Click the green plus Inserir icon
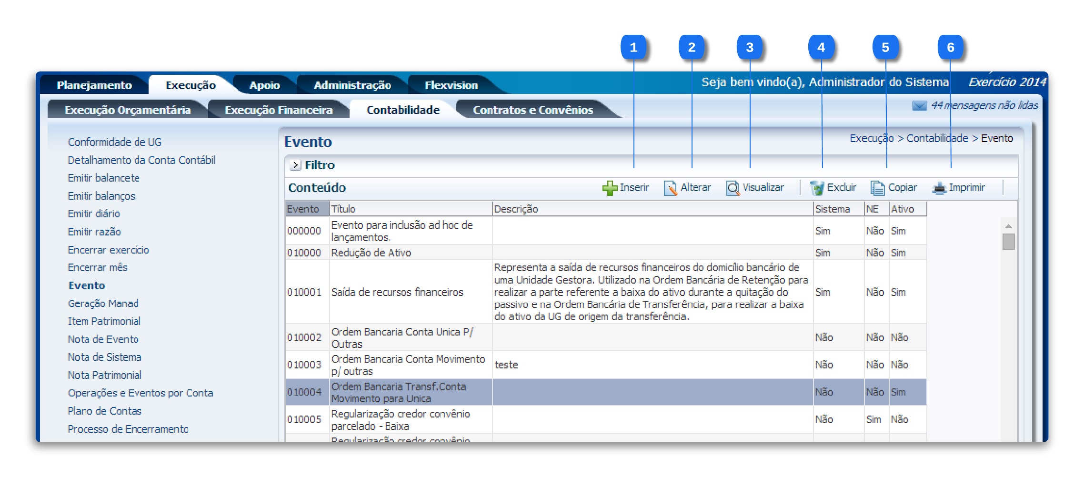The image size is (1084, 478). pos(610,188)
